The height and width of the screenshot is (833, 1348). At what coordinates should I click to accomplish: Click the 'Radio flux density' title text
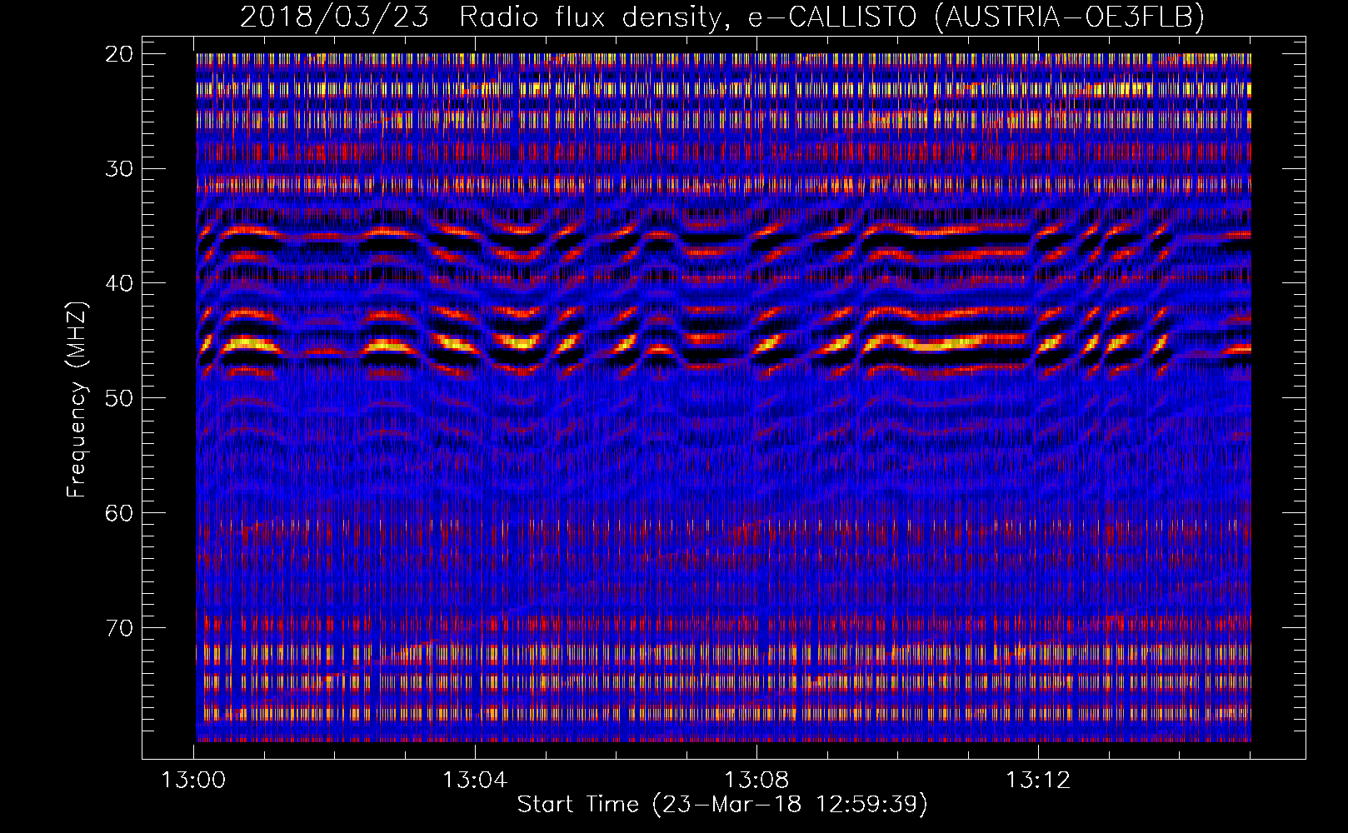pyautogui.click(x=597, y=17)
